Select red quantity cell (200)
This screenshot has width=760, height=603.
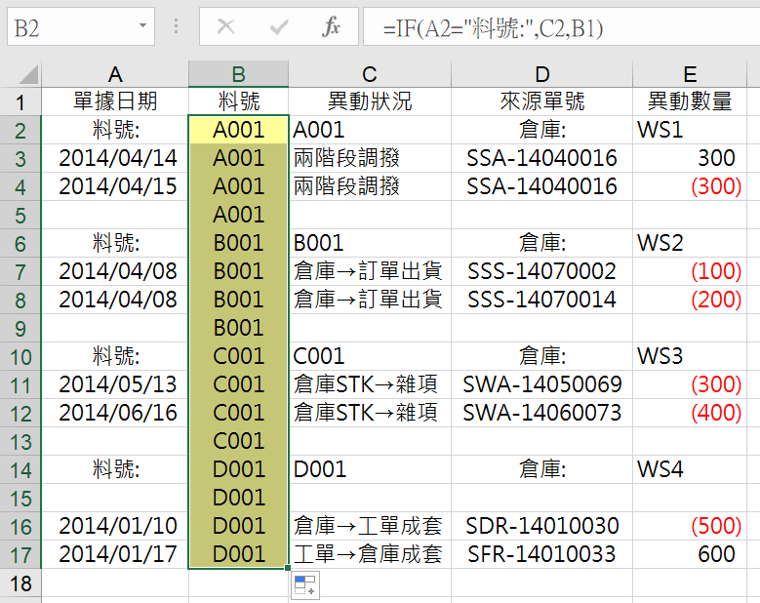click(x=690, y=301)
